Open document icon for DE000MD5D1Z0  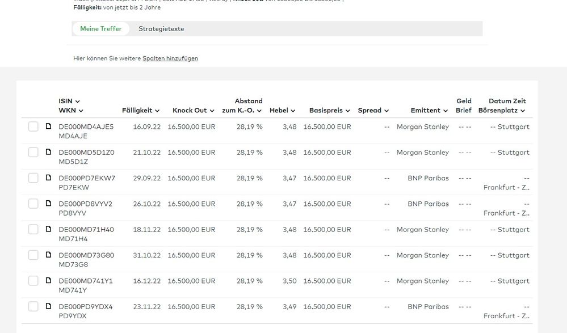pos(49,152)
